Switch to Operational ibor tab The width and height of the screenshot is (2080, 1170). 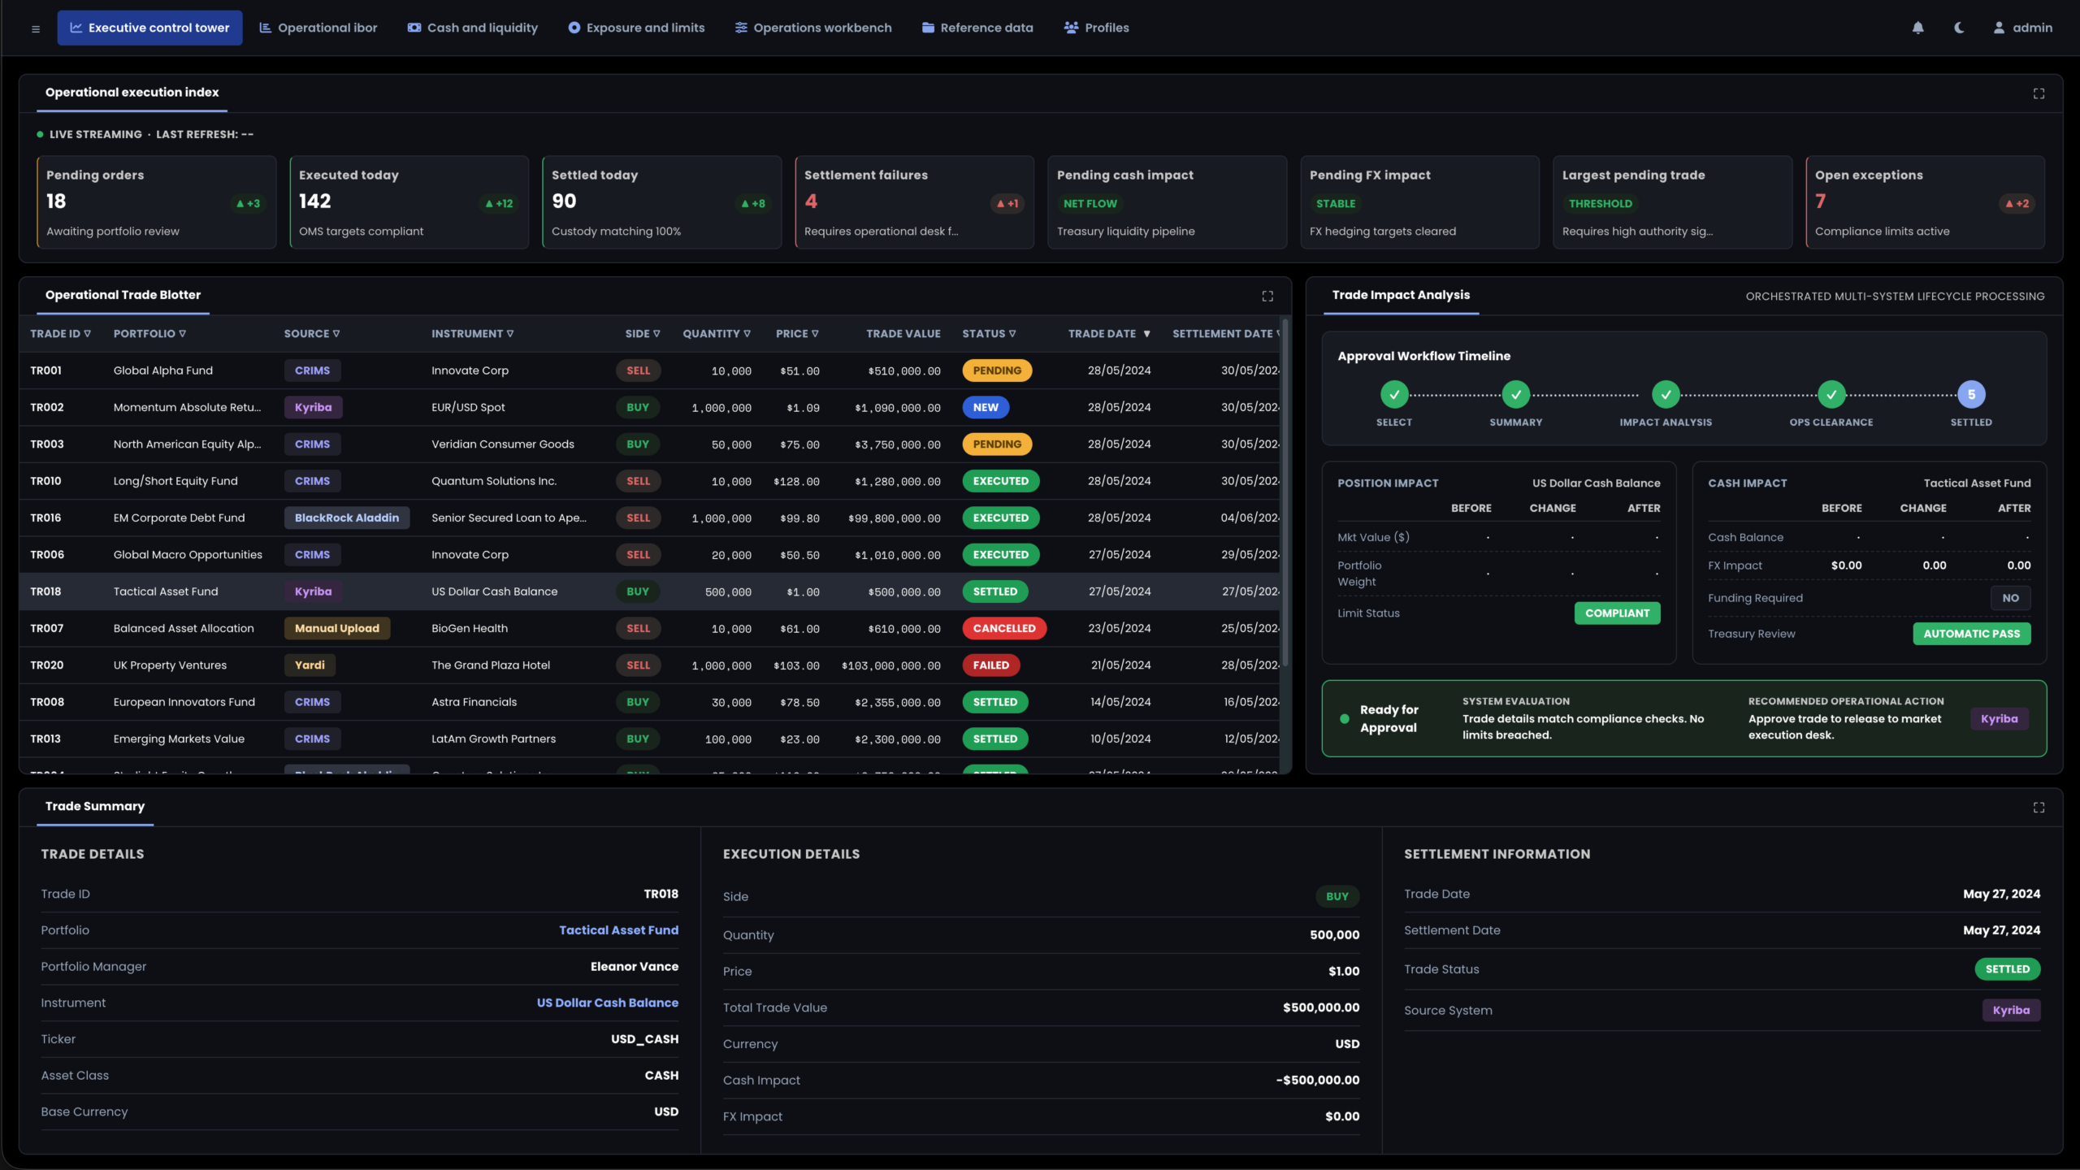pos(318,28)
